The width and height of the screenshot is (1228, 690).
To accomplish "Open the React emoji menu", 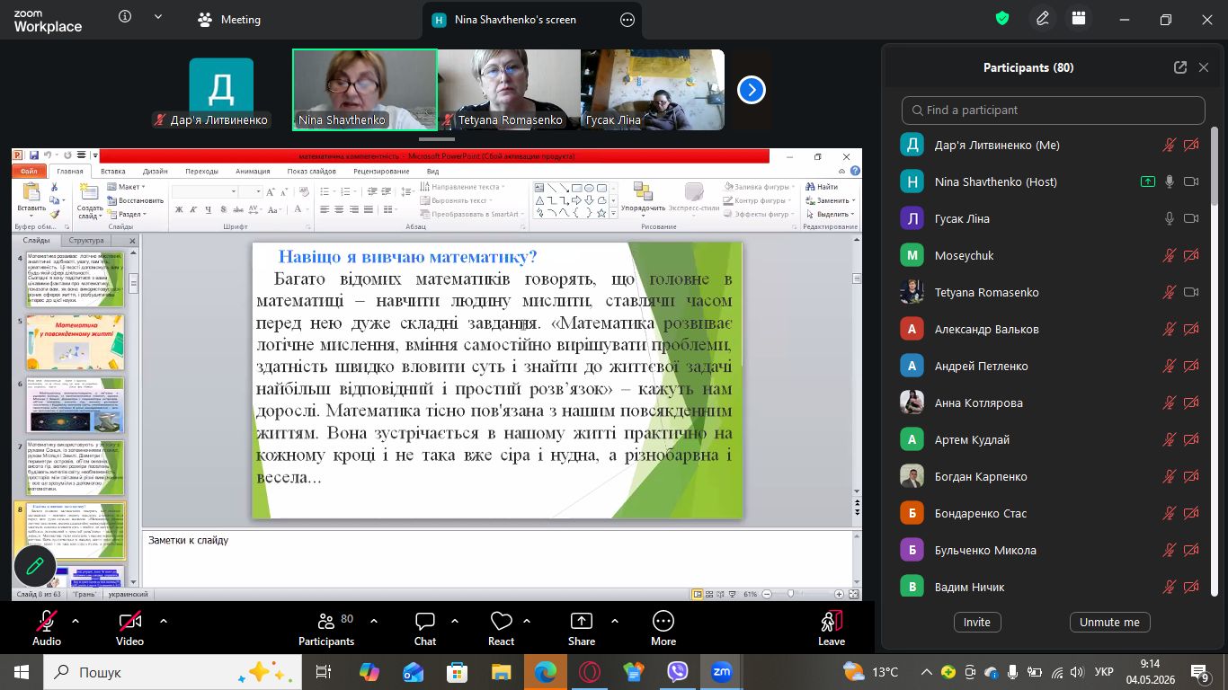I will [x=501, y=628].
